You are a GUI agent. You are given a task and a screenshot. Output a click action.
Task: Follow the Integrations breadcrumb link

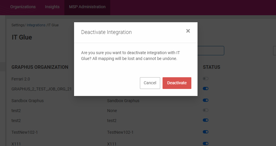pos(36,25)
